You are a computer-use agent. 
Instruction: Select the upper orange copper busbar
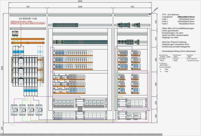(x=28, y=39)
